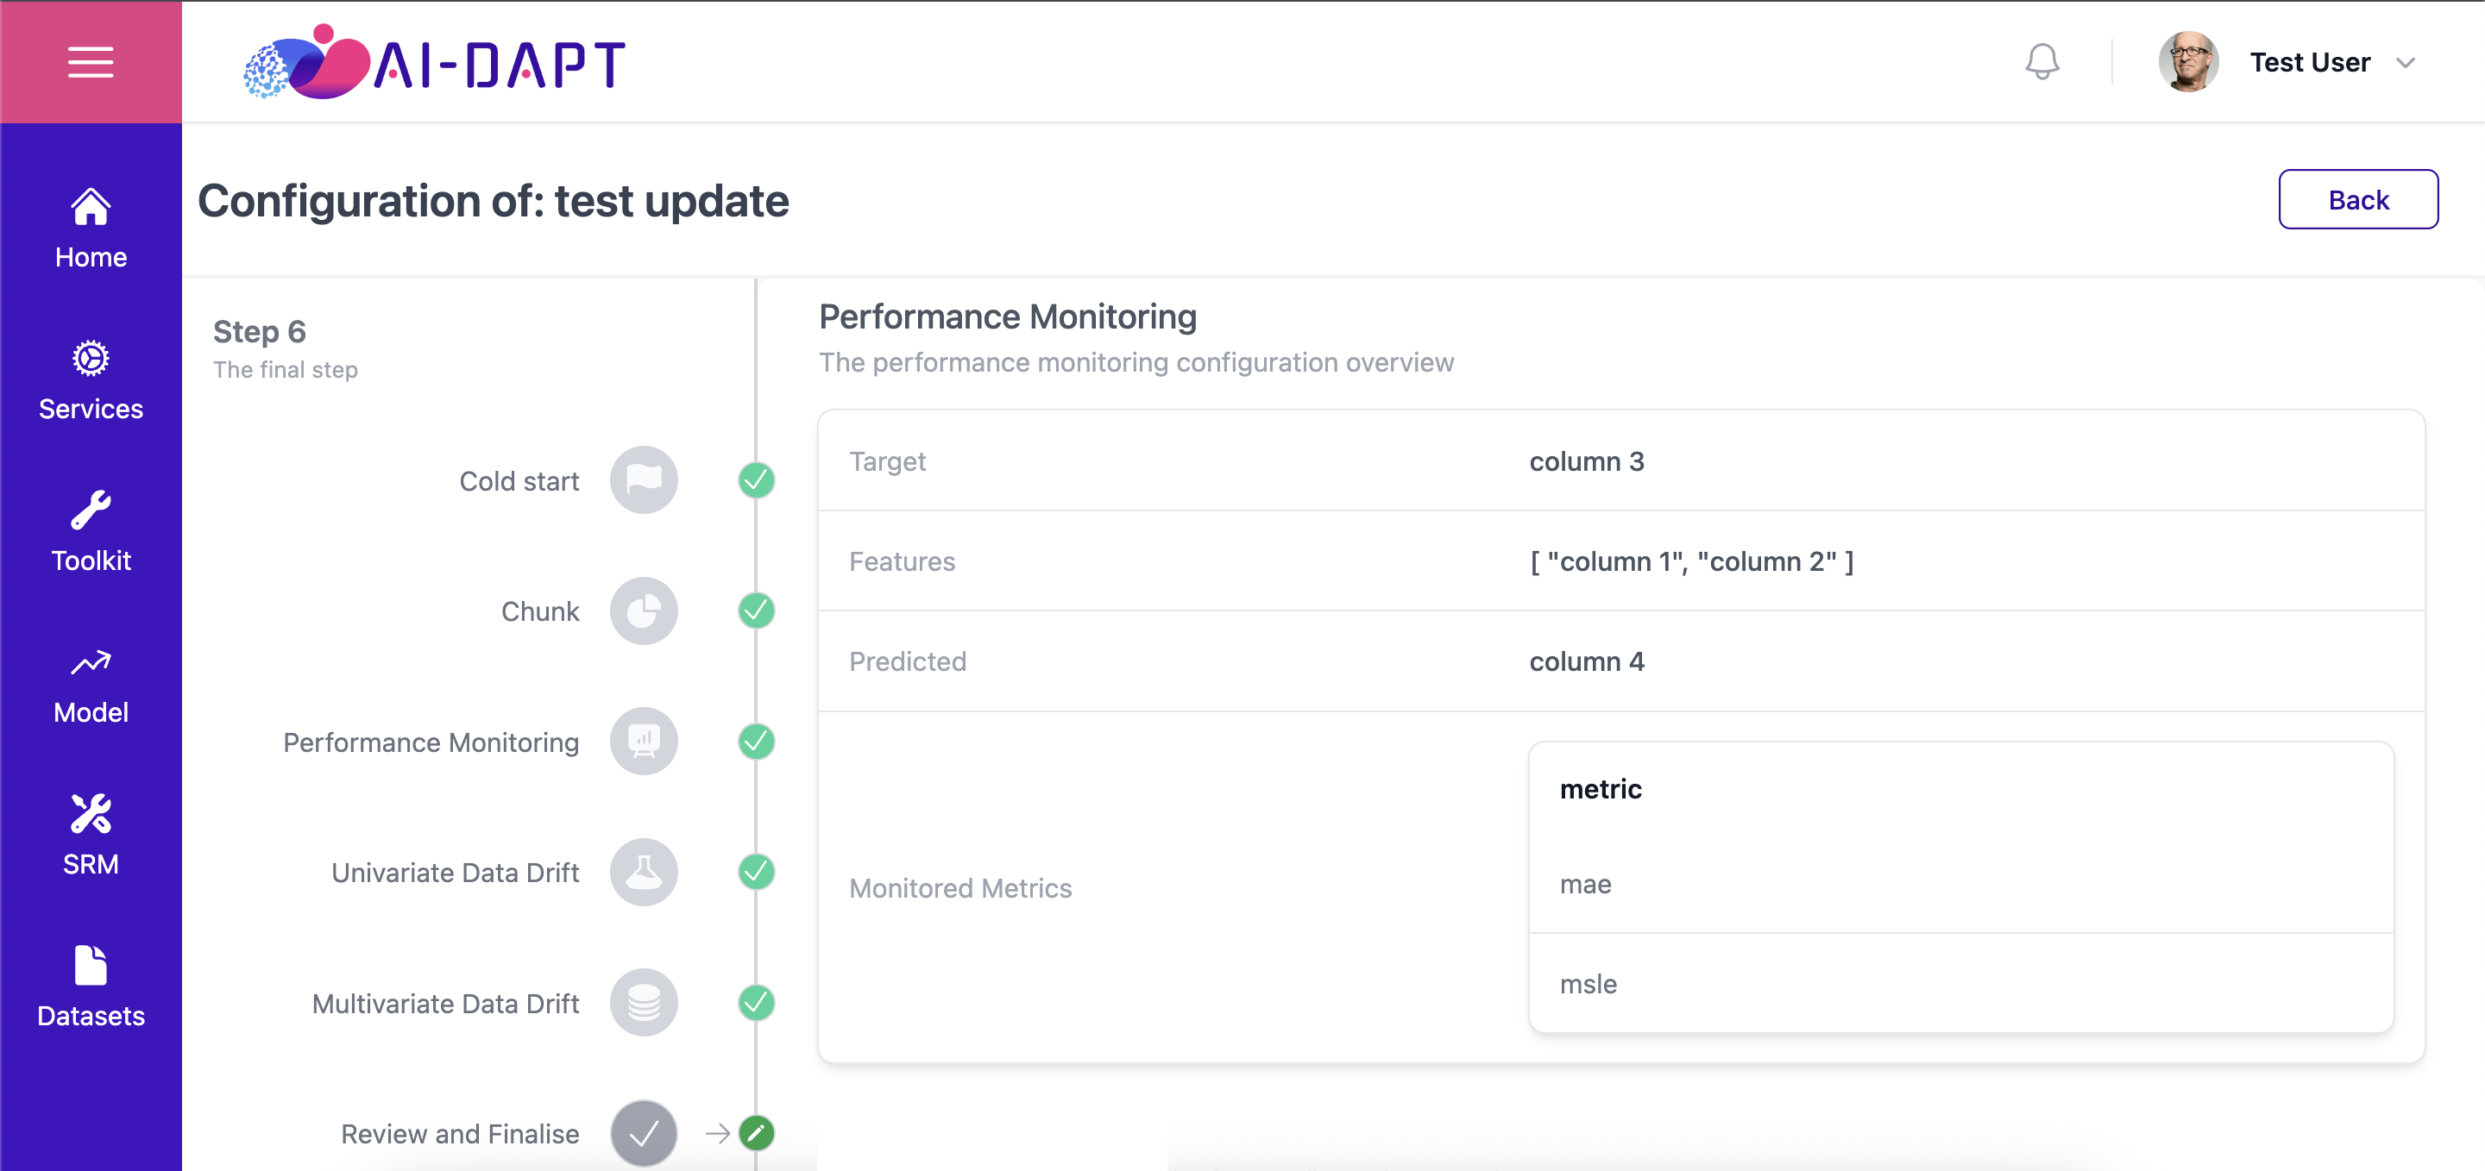2485x1171 pixels.
Task: Open Model in the sidebar
Action: coord(91,685)
